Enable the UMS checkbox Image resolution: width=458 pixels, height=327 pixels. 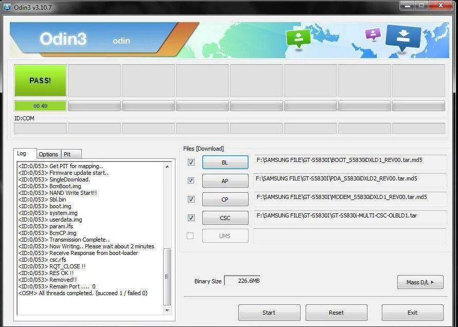click(190, 235)
